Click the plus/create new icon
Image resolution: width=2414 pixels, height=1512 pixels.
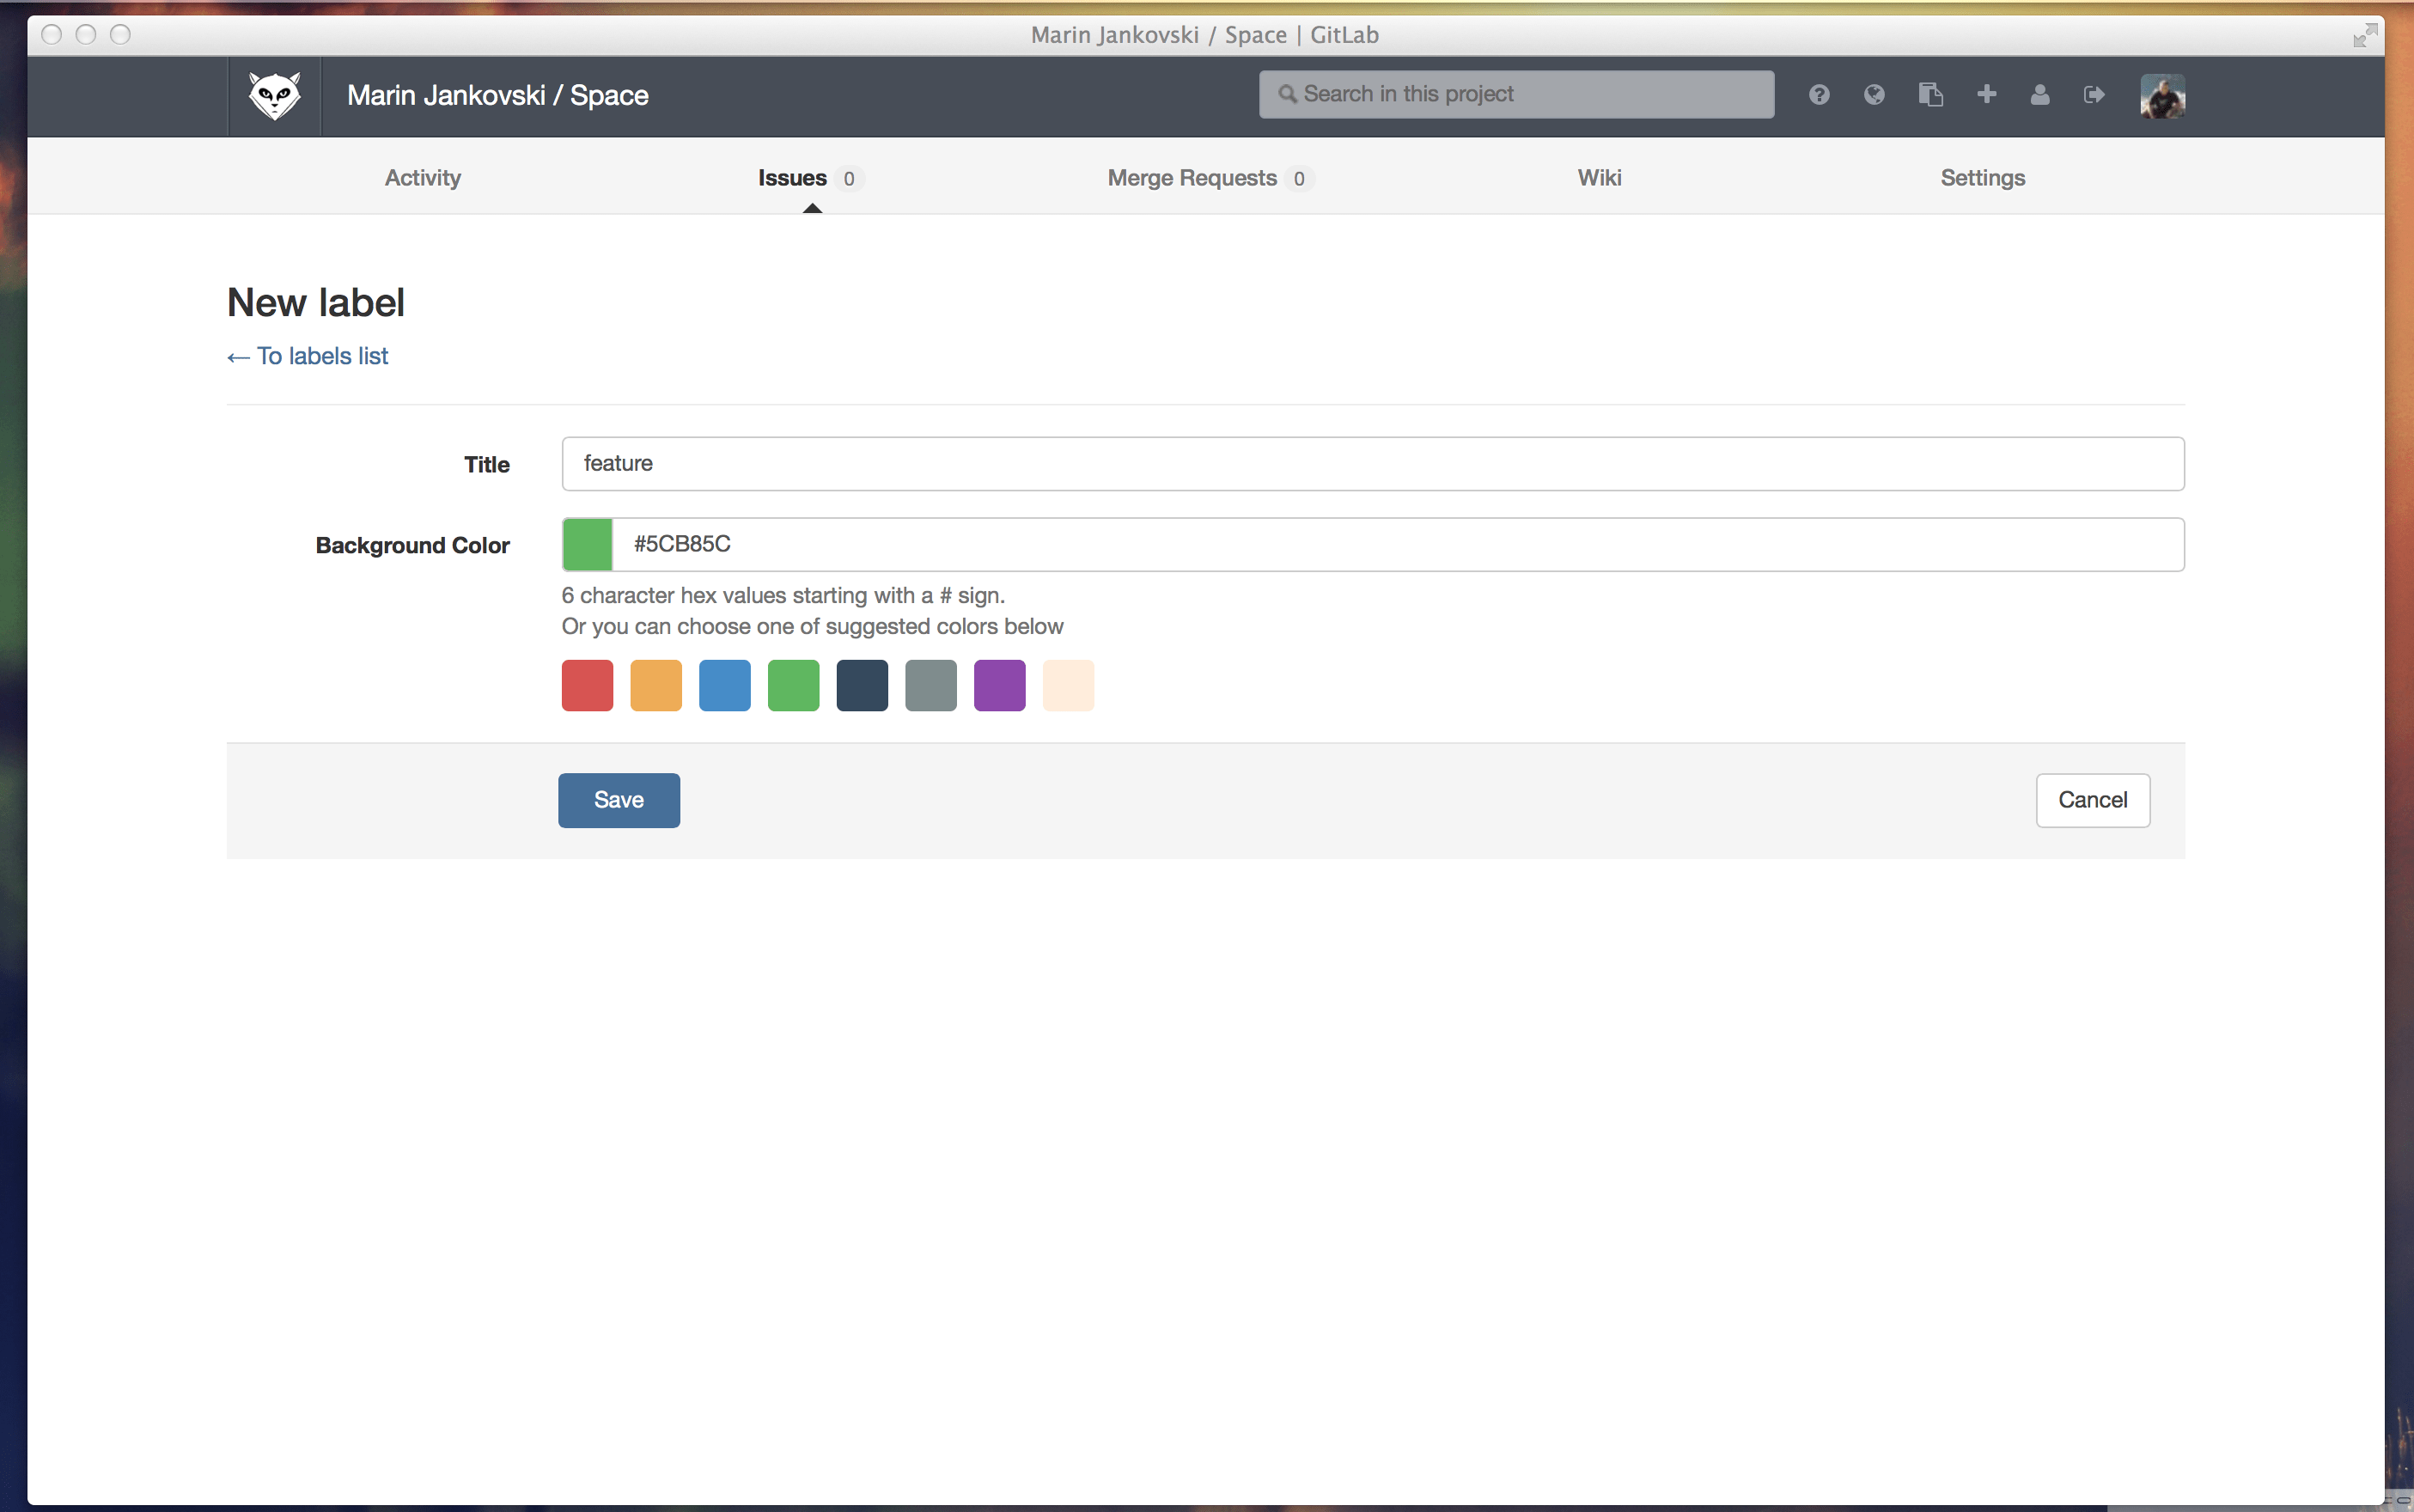(x=1985, y=94)
